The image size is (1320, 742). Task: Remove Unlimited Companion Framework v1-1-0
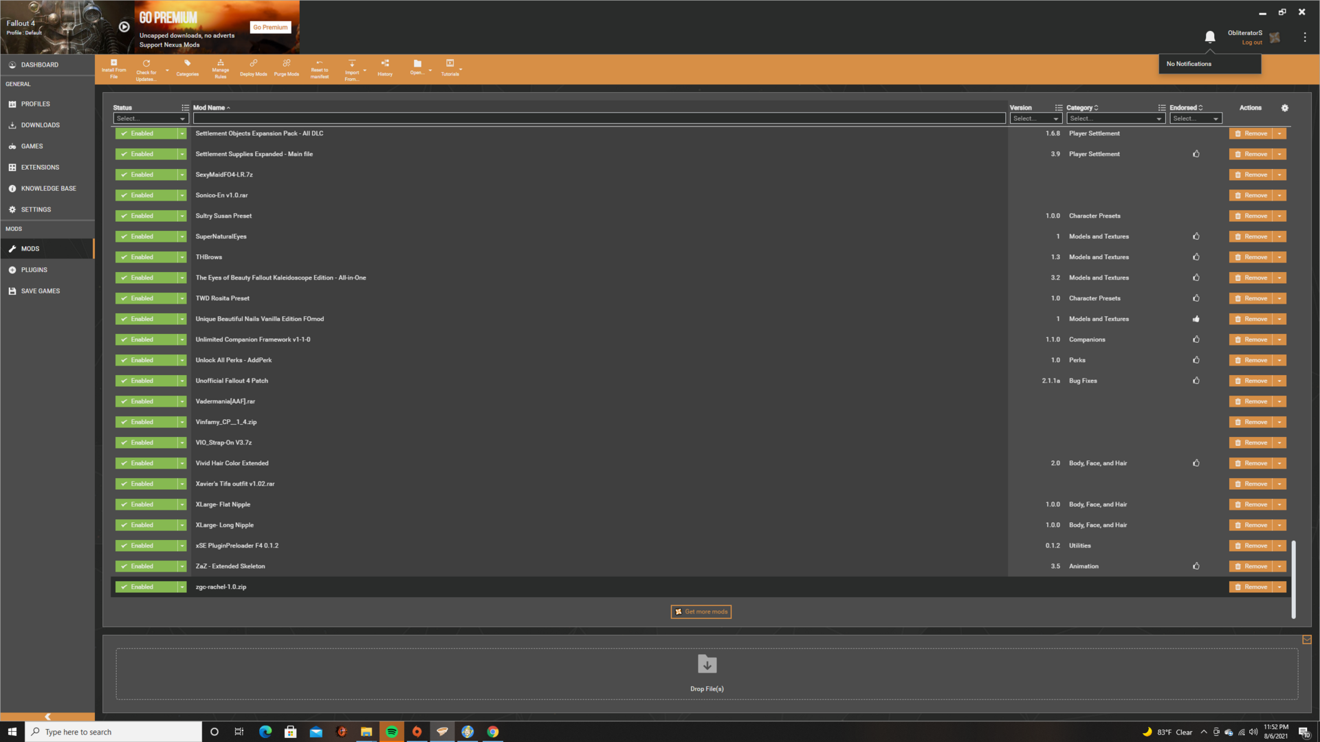tap(1251, 339)
